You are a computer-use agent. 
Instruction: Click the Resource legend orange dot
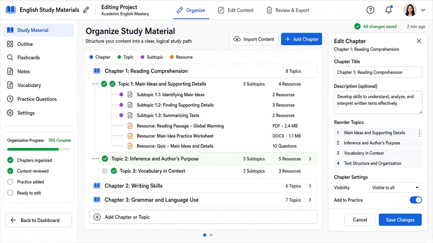(172, 57)
